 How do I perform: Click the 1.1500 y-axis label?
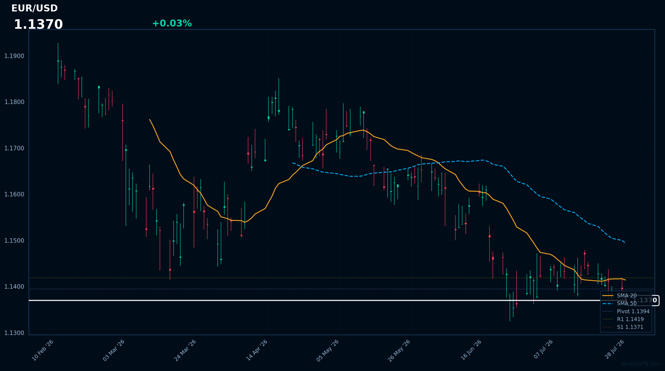14,241
